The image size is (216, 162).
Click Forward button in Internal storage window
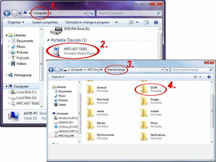coord(57,70)
